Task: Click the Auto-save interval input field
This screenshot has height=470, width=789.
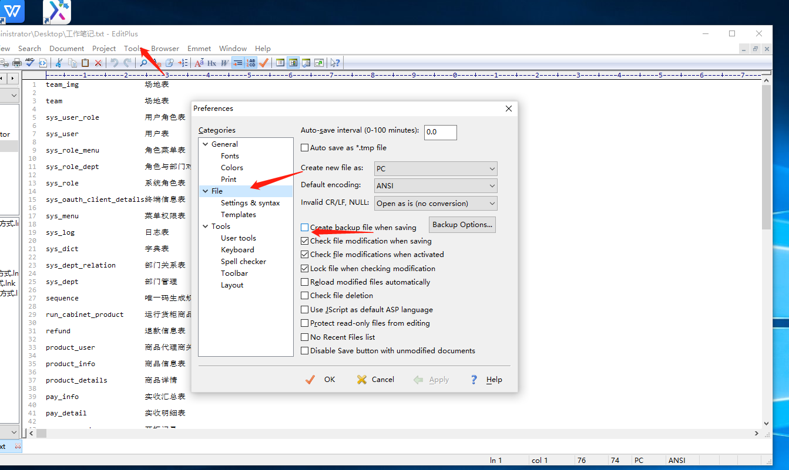Action: click(x=440, y=132)
